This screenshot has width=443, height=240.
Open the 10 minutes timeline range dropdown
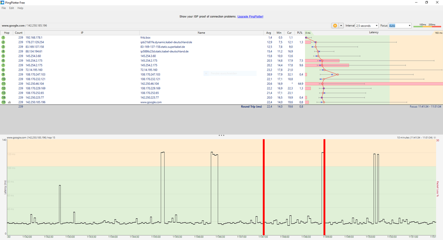tap(435, 138)
